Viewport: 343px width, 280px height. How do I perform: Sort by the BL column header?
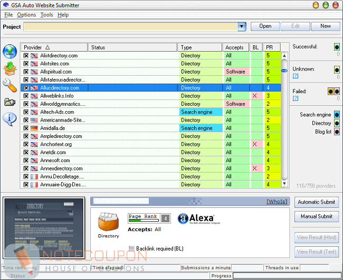(x=256, y=47)
